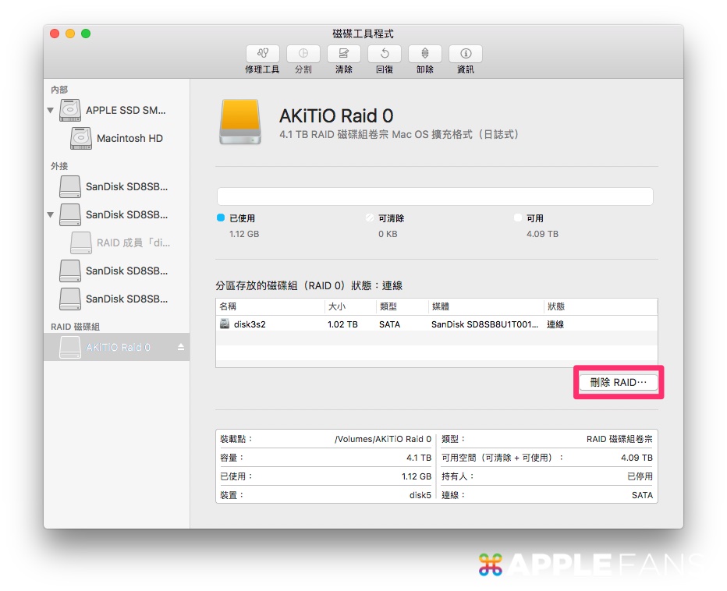Image resolution: width=727 pixels, height=591 pixels.
Task: Click the blue 已使用 legend dot
Action: 221,218
